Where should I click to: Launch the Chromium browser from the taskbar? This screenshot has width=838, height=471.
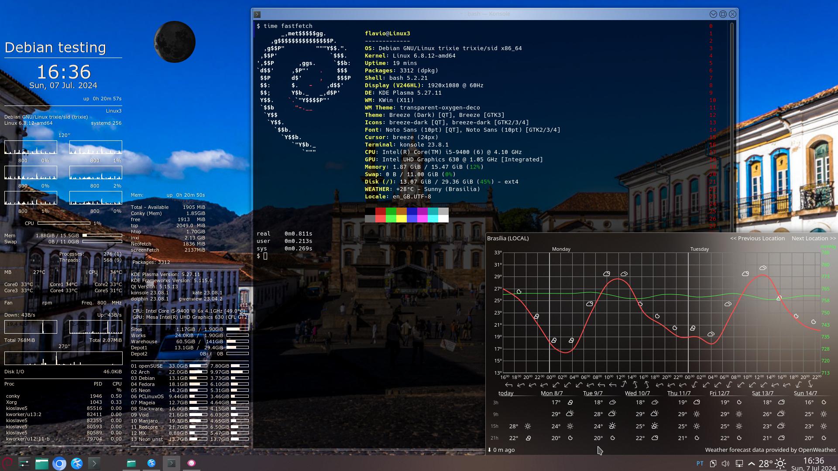(x=59, y=463)
